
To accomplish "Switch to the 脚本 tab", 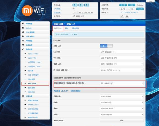I will [67, 28].
